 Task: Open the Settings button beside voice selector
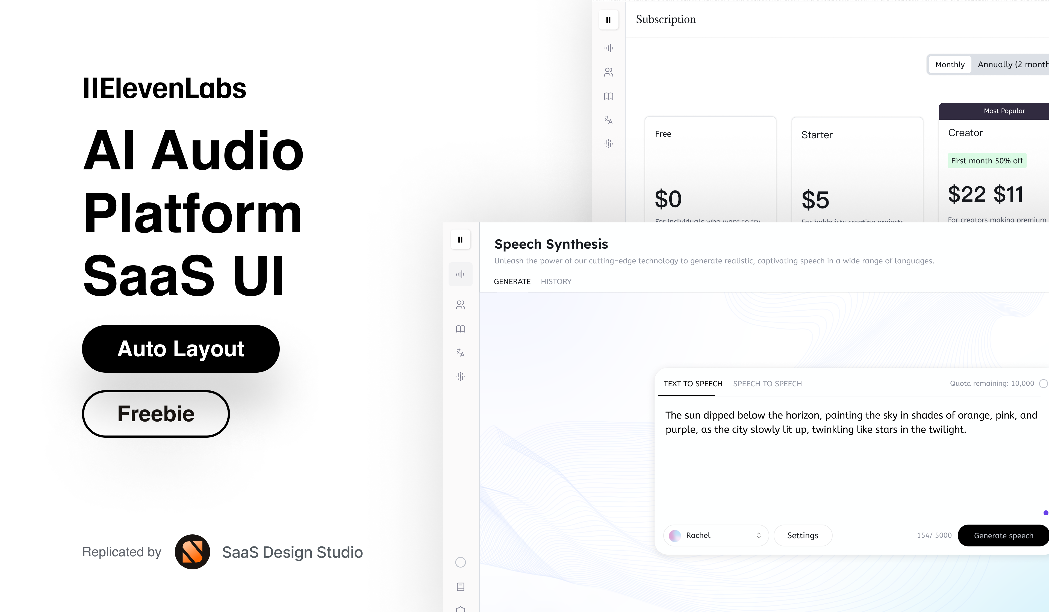pyautogui.click(x=802, y=535)
